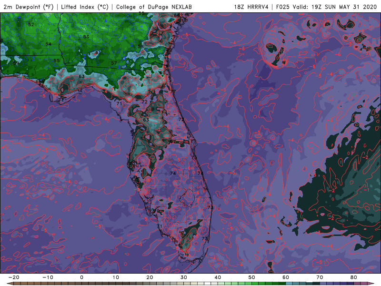This screenshot has width=381, height=286.
Task: Click the 50 label on the color scale
Action: click(x=252, y=277)
